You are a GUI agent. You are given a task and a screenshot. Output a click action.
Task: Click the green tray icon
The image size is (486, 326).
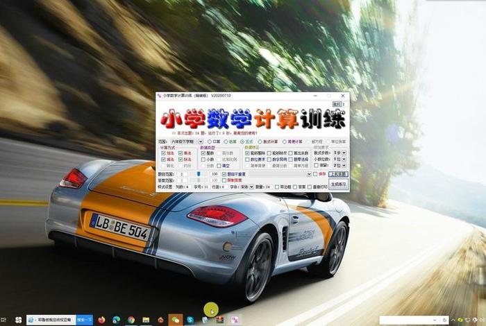460,320
